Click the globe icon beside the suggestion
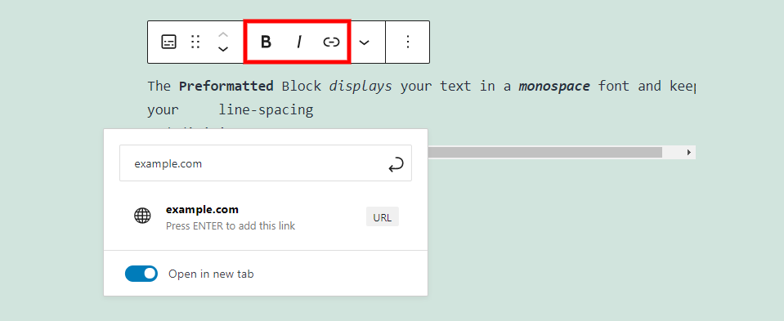 [142, 216]
